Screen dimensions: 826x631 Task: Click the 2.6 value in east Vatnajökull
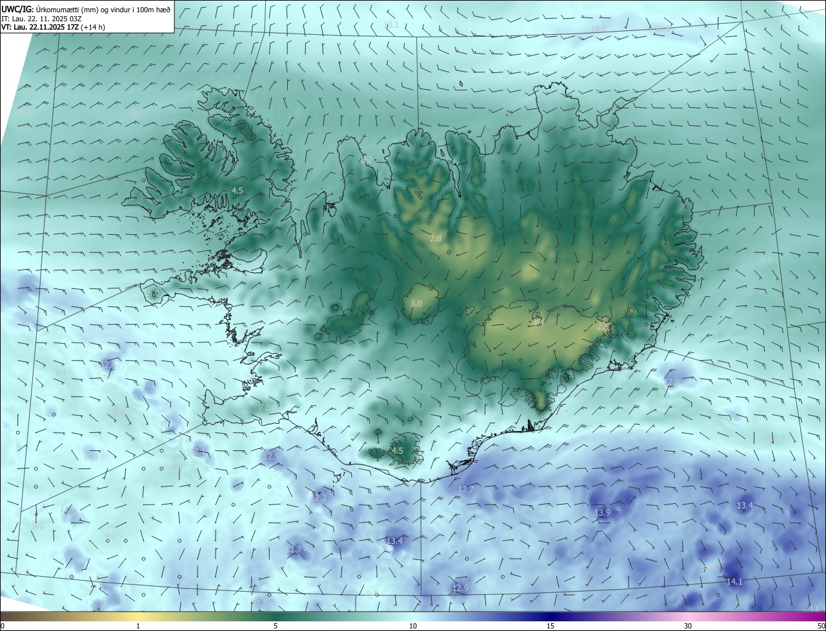click(603, 327)
